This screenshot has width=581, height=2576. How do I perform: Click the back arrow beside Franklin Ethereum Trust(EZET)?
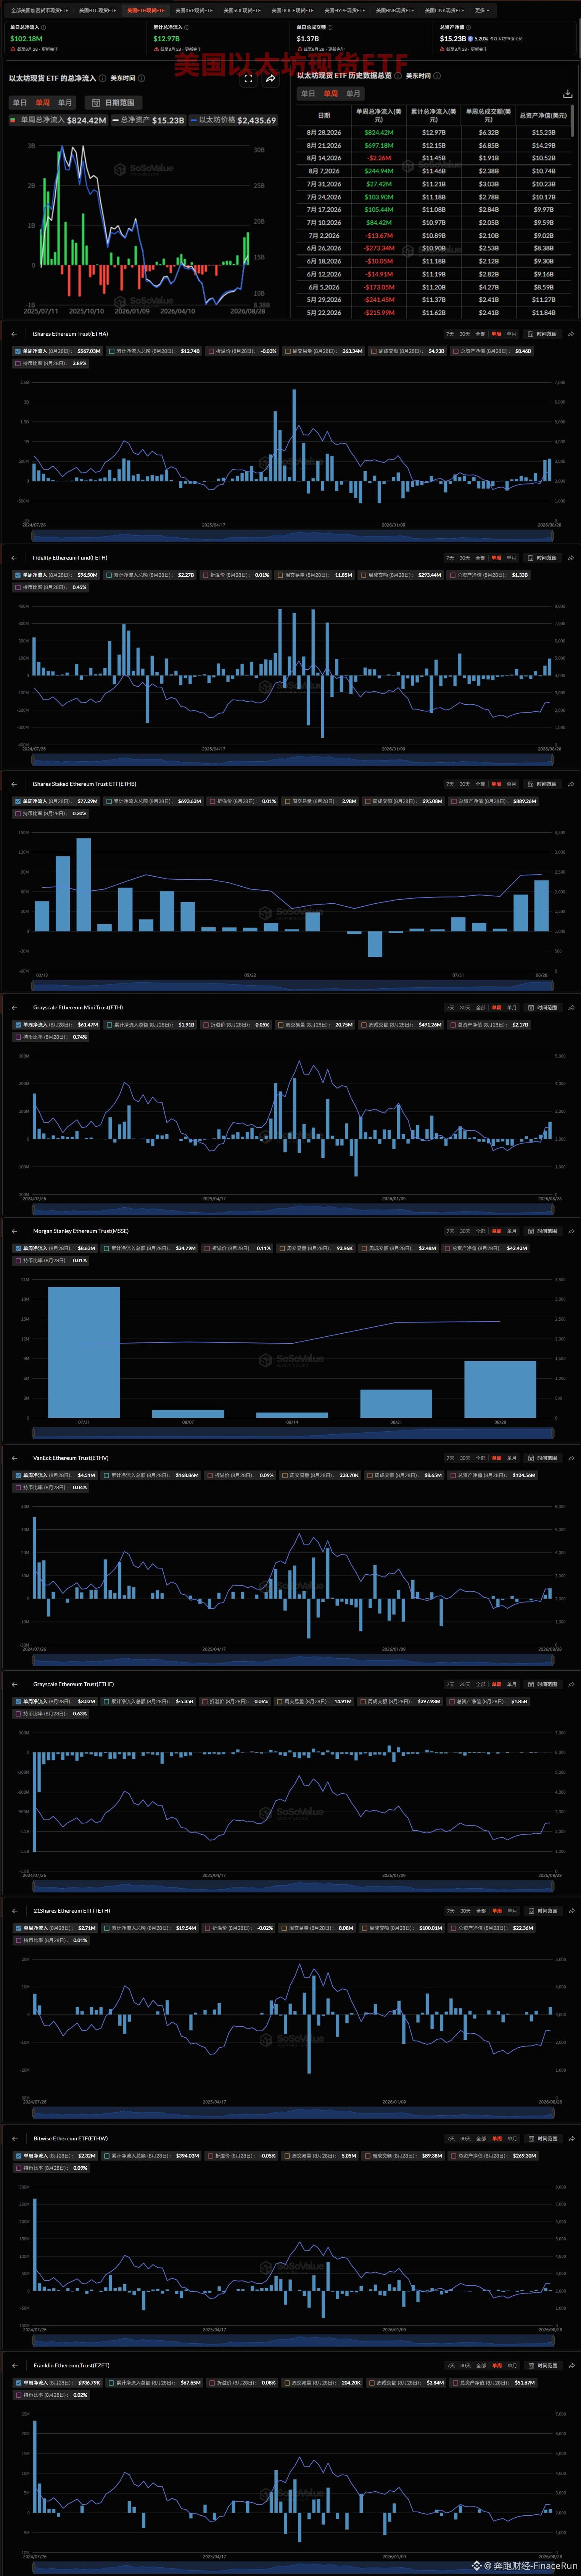pos(14,2366)
